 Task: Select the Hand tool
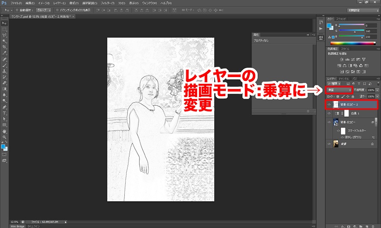tap(4, 131)
